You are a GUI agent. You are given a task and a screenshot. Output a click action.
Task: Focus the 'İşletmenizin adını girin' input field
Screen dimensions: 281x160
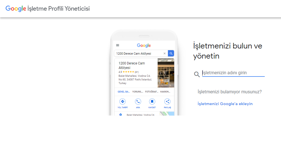[233, 73]
